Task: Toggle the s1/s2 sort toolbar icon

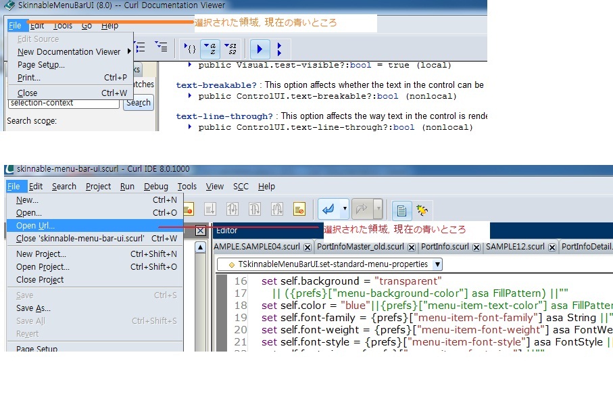Action: click(230, 49)
